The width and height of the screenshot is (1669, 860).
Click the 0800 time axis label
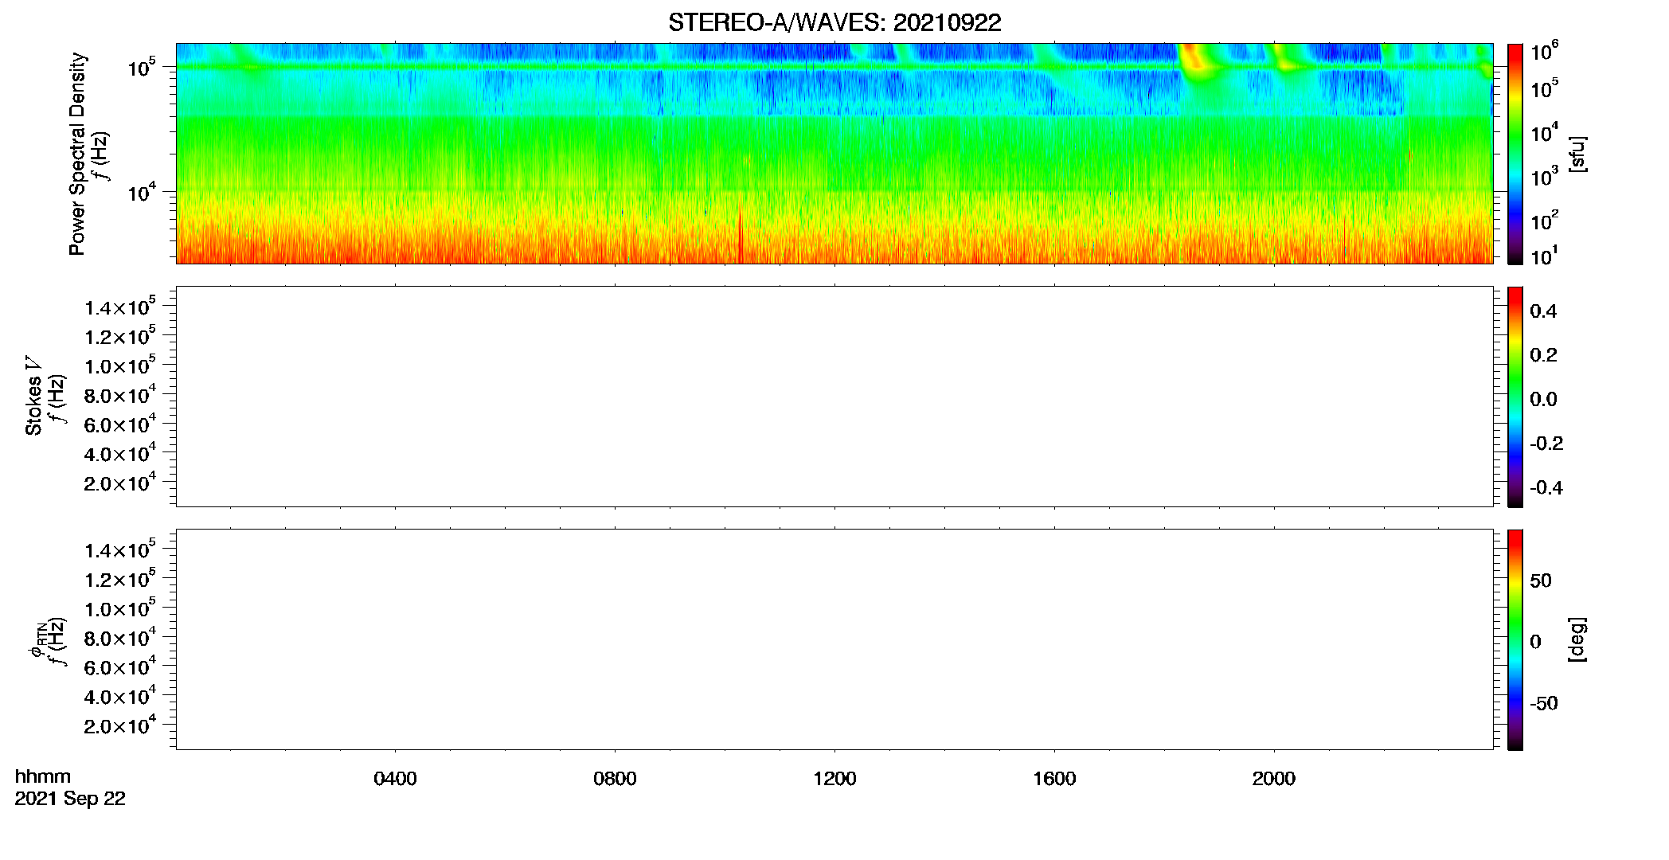(615, 779)
